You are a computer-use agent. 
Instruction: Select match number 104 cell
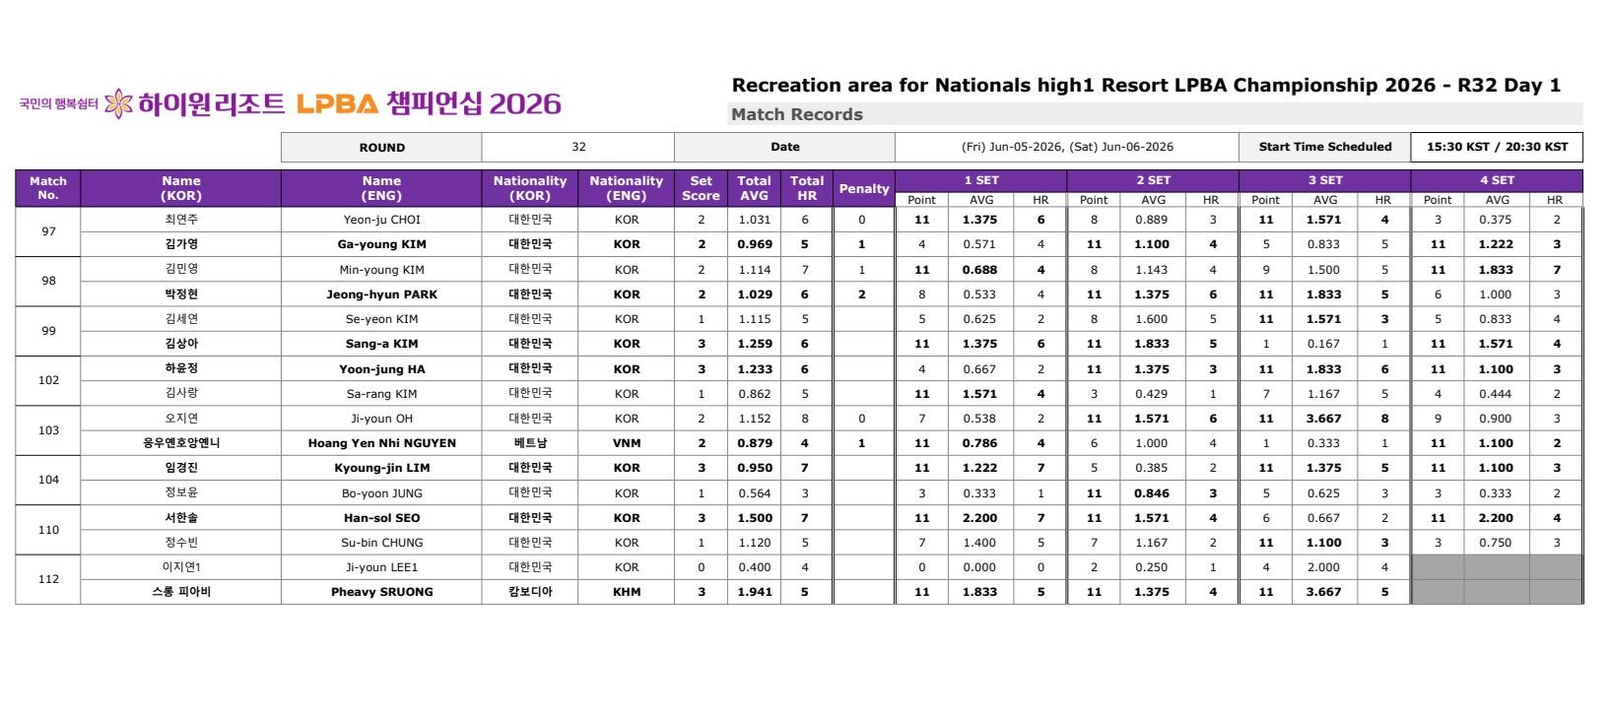click(x=48, y=480)
